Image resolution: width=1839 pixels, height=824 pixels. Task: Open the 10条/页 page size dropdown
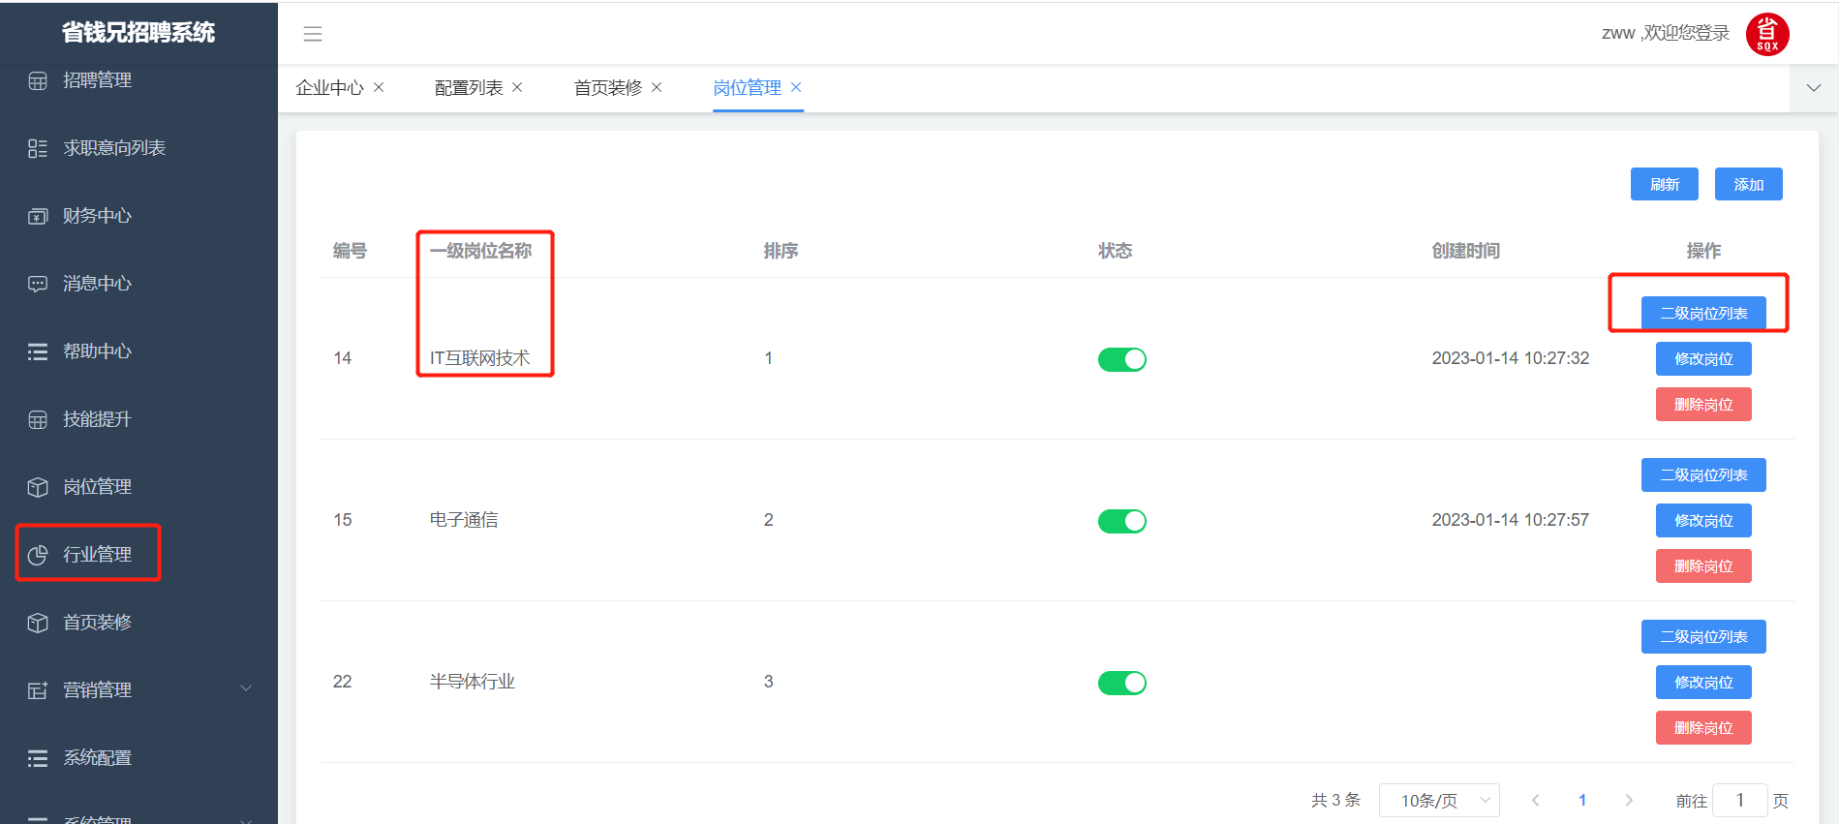pos(1438,801)
